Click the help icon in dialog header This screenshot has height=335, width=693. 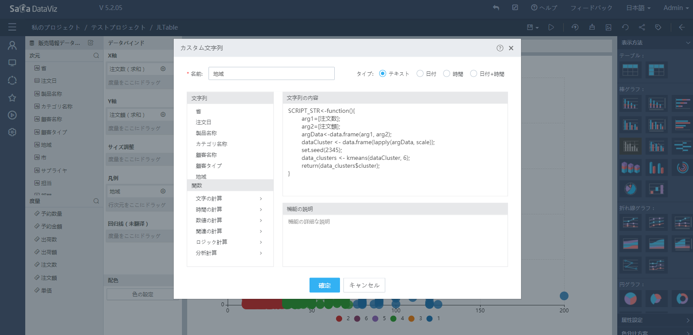(x=500, y=48)
